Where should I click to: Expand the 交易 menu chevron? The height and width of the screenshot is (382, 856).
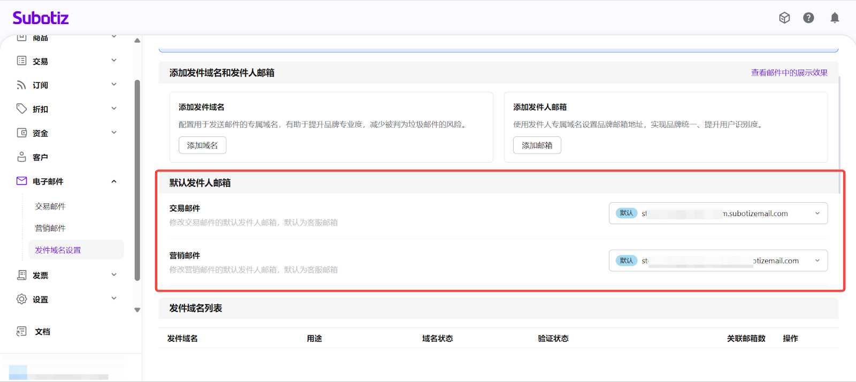coord(114,60)
